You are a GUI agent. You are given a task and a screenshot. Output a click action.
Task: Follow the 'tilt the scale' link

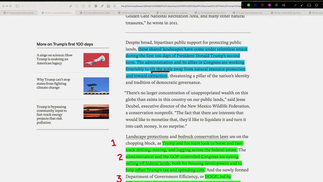(161, 69)
